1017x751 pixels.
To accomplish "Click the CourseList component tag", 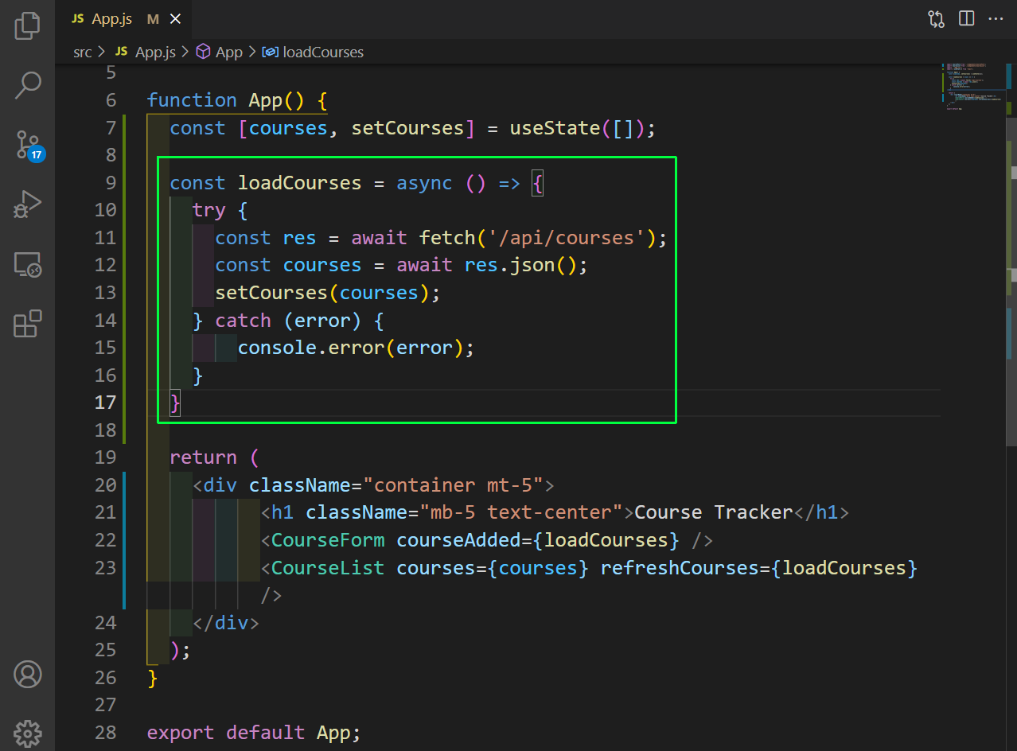I will (x=328, y=568).
